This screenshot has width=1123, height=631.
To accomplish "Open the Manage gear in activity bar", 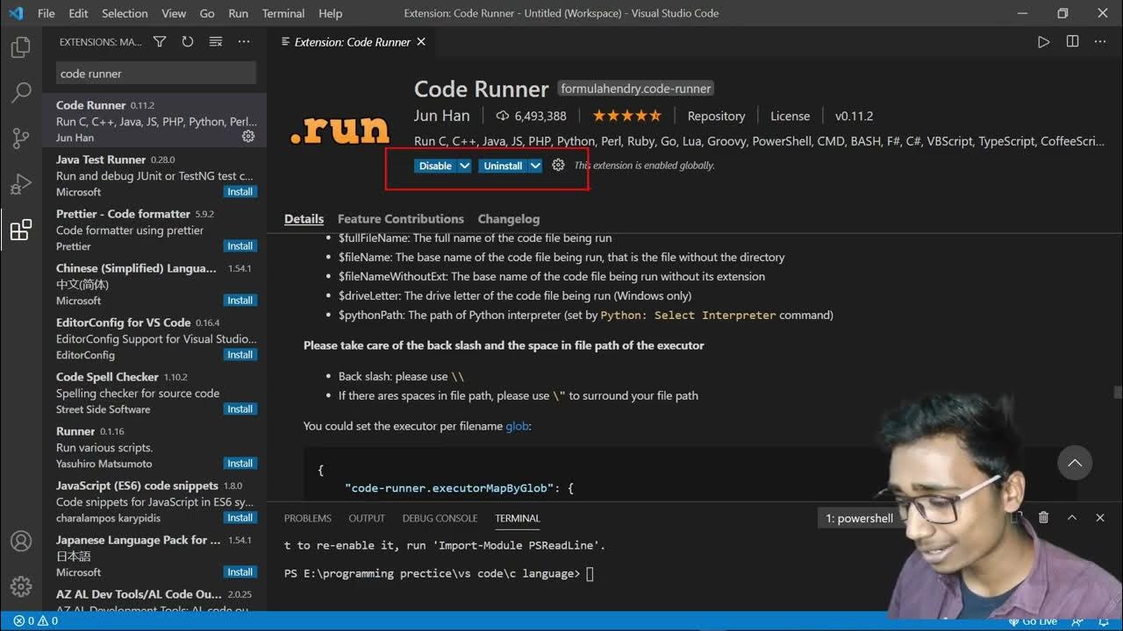I will pos(21,586).
